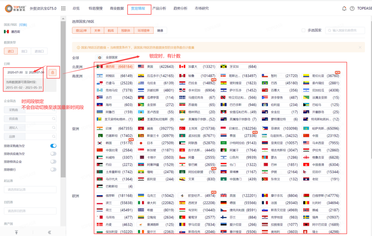Collapse the sidebar with double-chevron icon
Viewport: 372px width, 236px height.
(50, 233)
